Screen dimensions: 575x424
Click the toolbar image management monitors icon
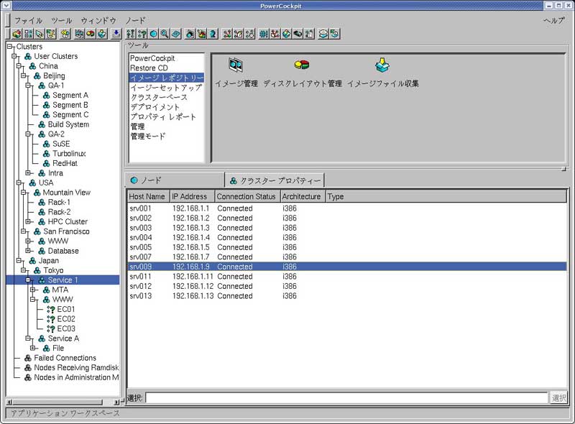[78, 34]
